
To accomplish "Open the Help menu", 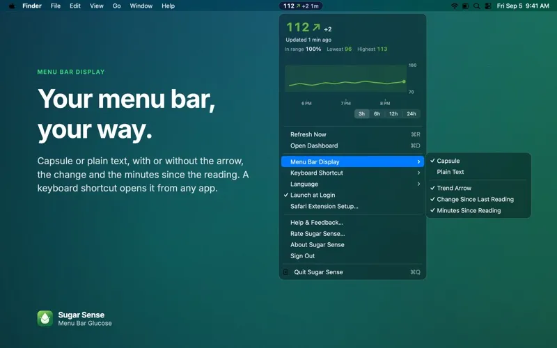I will pyautogui.click(x=168, y=6).
